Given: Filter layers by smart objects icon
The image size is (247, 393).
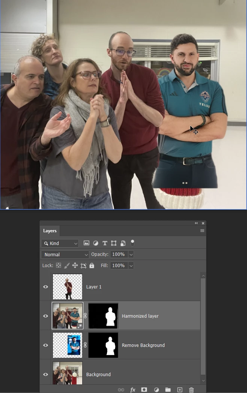Looking at the screenshot, I should (123, 243).
